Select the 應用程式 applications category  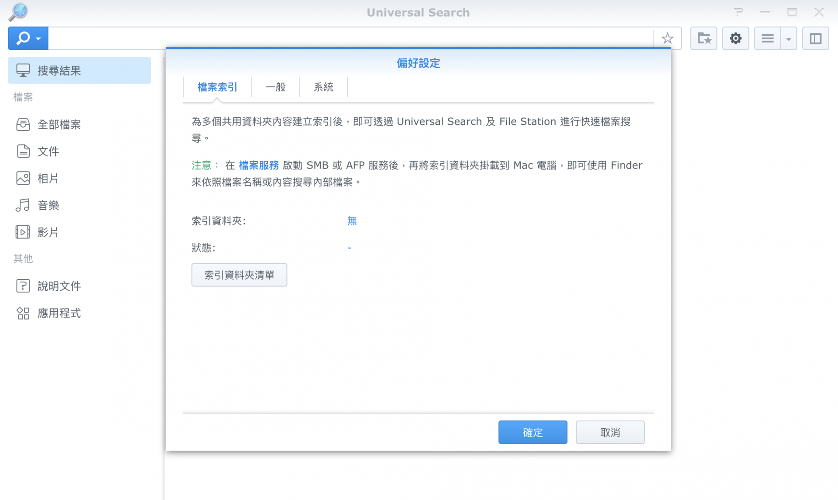tap(59, 313)
